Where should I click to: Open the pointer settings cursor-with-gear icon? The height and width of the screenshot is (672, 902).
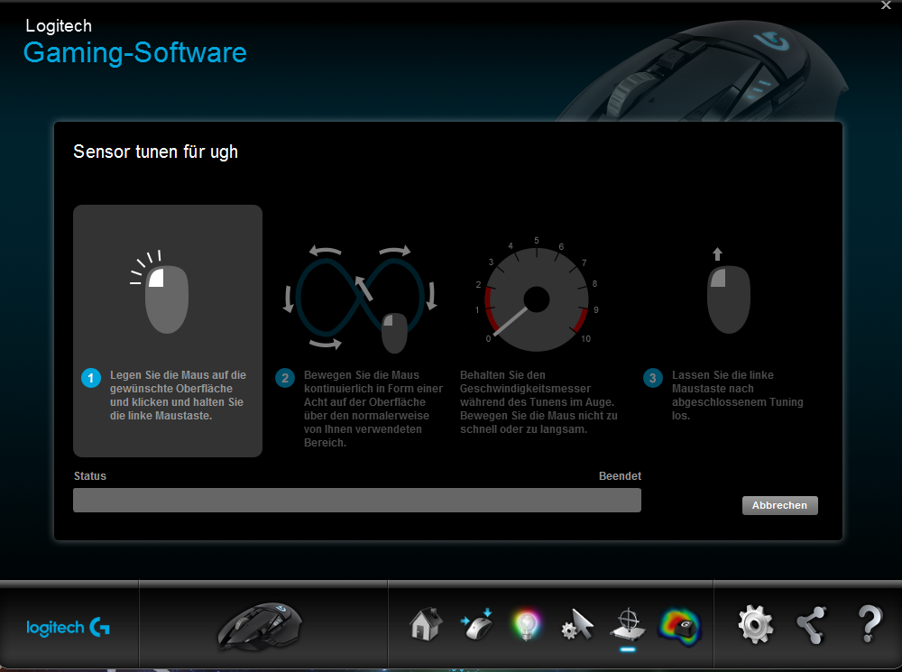tap(577, 625)
